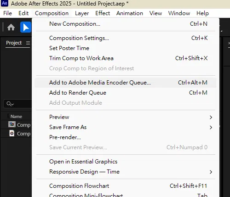The width and height of the screenshot is (230, 197).
Task: Open the Project panel hamburger menu
Action: point(28,43)
